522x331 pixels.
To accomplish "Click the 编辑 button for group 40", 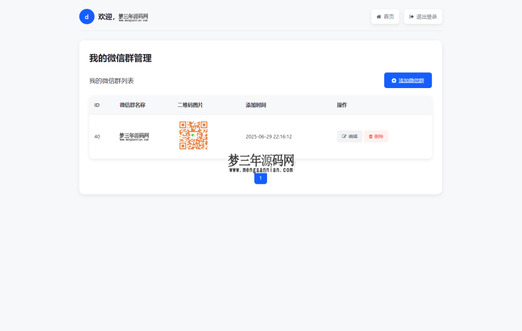I will (x=350, y=136).
